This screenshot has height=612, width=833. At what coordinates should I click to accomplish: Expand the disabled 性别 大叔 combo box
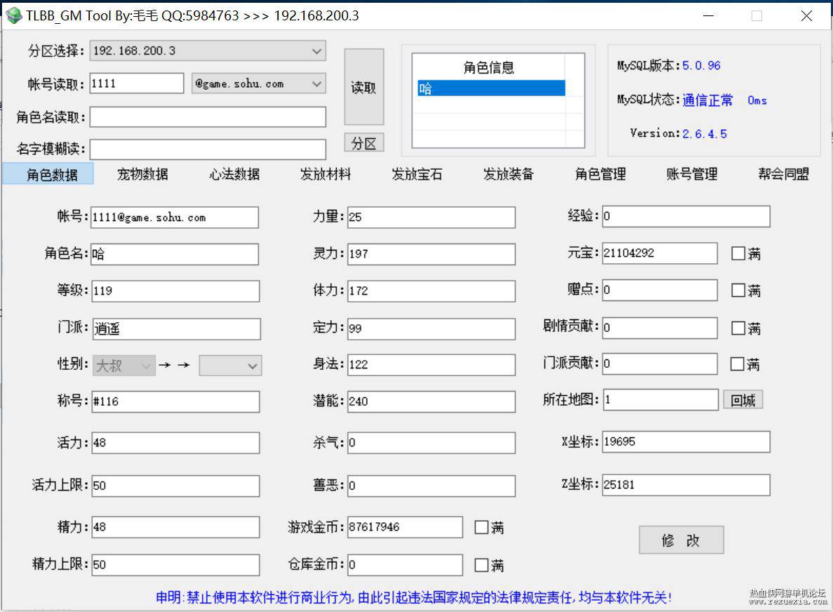[x=124, y=366]
